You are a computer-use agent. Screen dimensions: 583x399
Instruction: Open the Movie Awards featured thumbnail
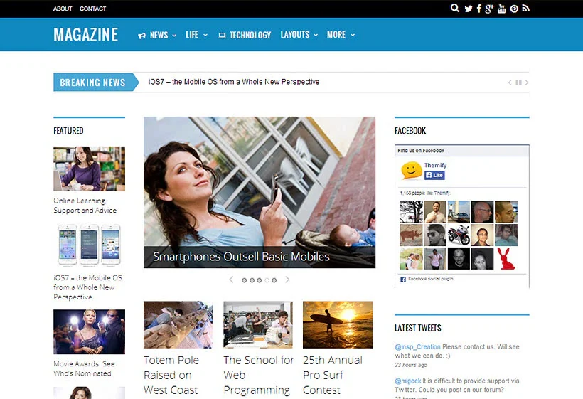click(x=89, y=331)
